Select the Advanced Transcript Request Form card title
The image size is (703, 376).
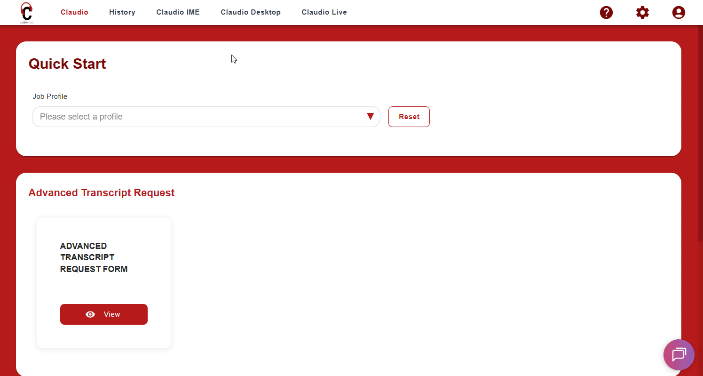[x=94, y=257]
